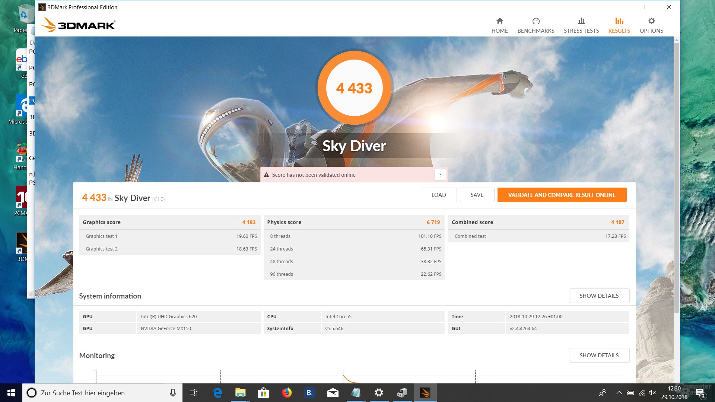Click the Cortana circle icon
Image resolution: width=715 pixels, height=402 pixels.
tap(32, 393)
